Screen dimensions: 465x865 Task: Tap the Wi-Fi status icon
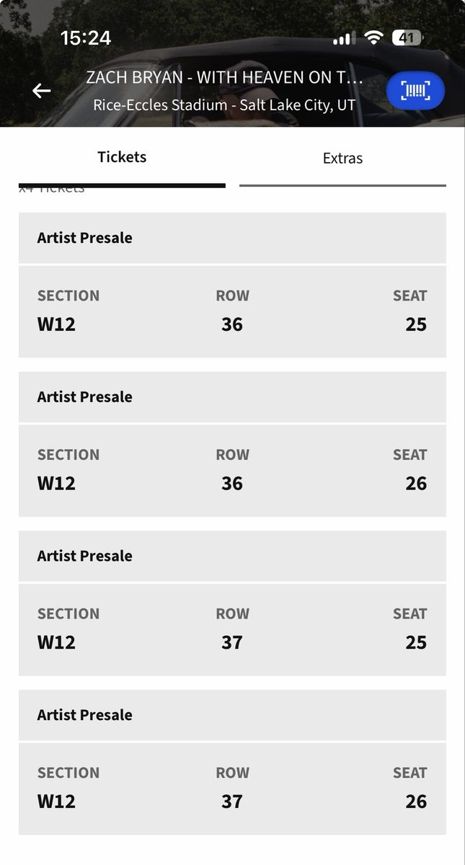[373, 38]
